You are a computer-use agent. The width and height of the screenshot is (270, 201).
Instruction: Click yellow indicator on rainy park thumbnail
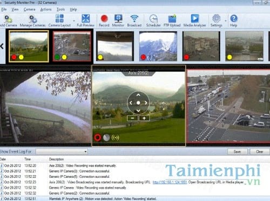click(230, 57)
